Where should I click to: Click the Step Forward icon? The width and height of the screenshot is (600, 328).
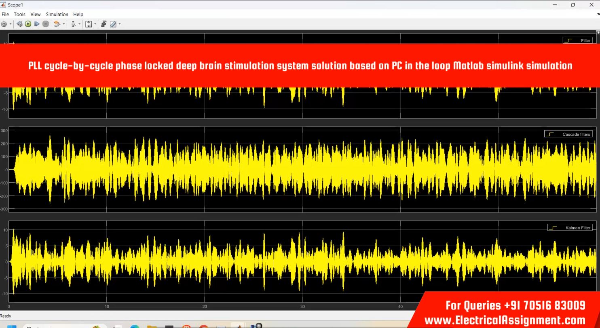coord(37,24)
